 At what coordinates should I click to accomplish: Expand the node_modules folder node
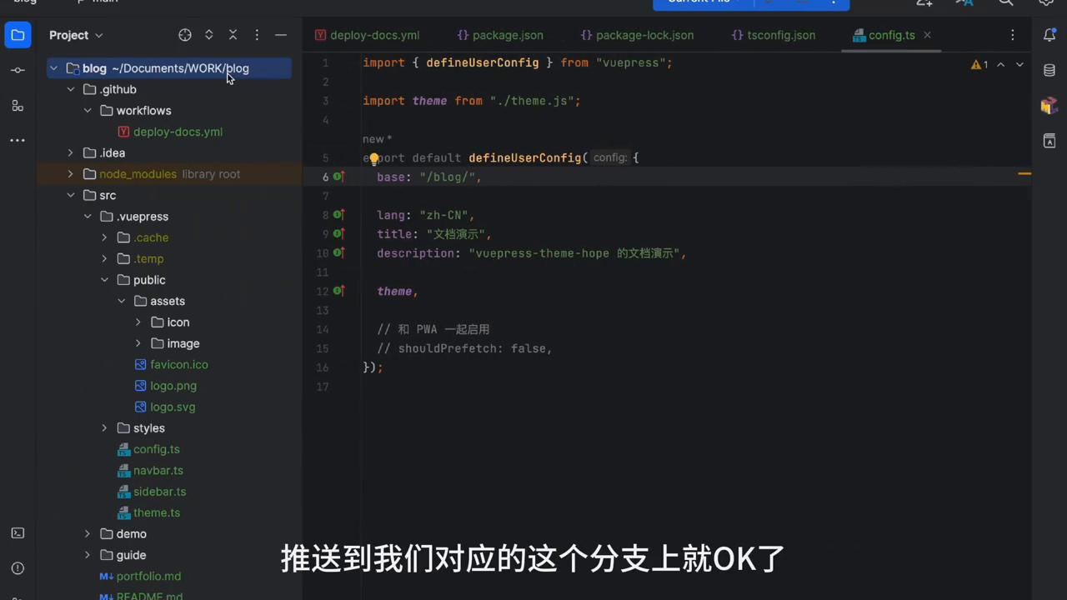click(x=71, y=173)
